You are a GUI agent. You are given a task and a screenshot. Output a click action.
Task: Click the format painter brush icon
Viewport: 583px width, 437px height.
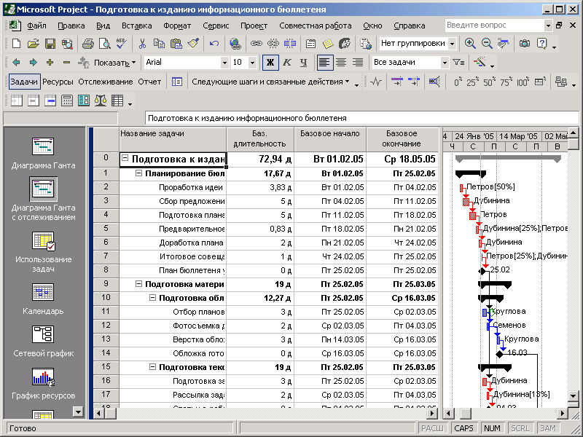pyautogui.click(x=193, y=44)
